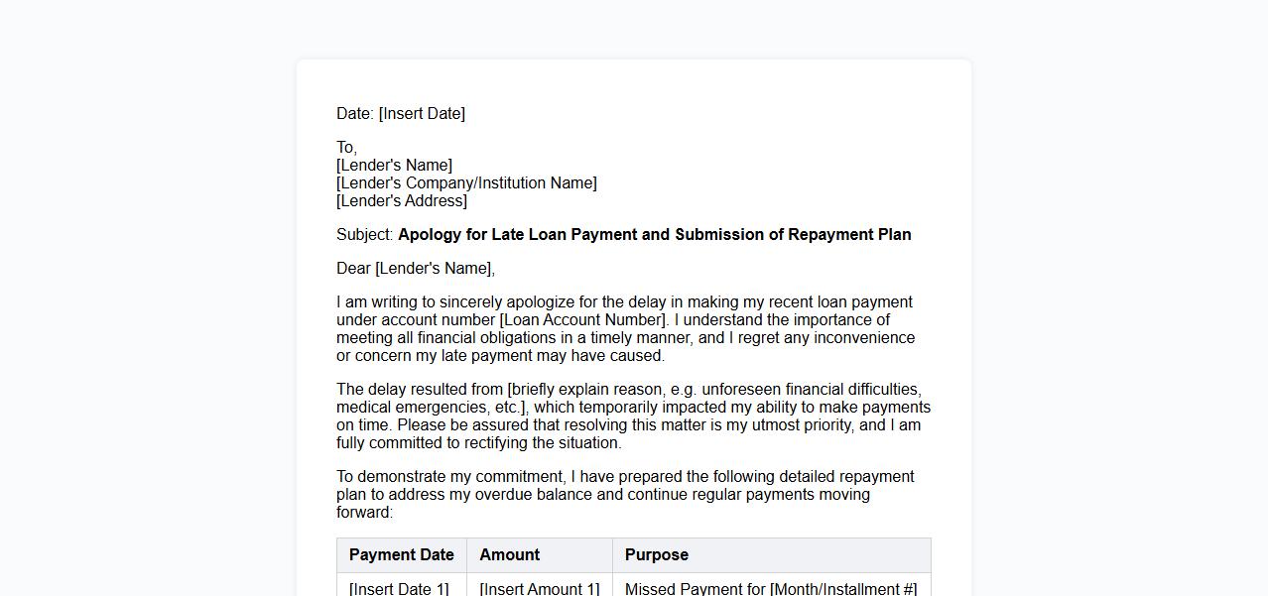The height and width of the screenshot is (596, 1268).
Task: Click the [Insert Amount 1] table cell
Action: click(x=539, y=589)
